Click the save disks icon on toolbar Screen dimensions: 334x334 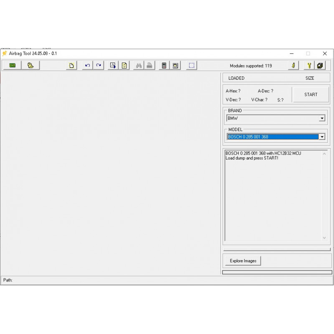point(320,65)
